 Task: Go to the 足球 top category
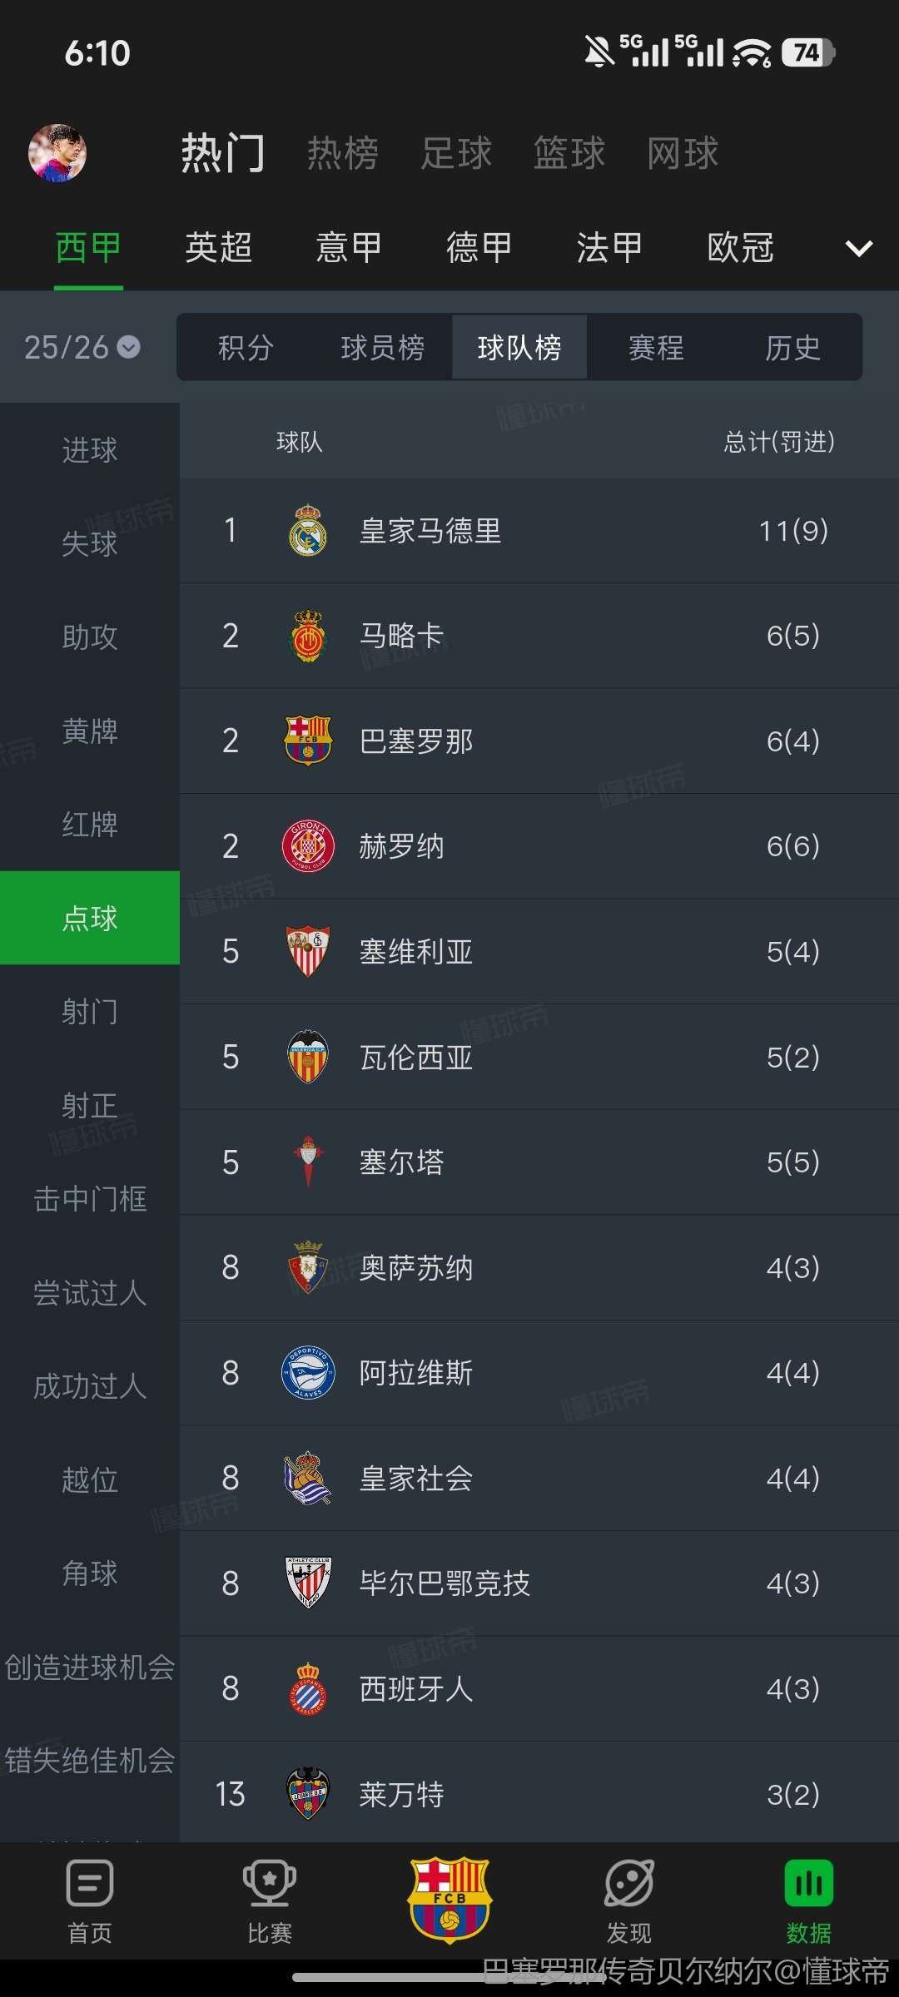click(x=456, y=153)
